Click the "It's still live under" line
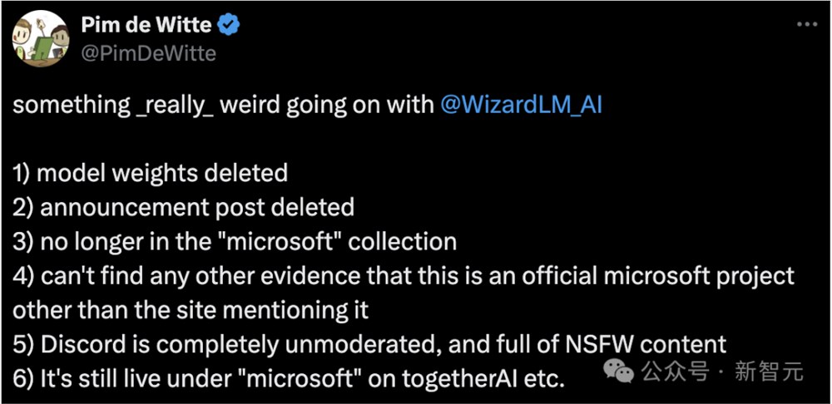 click(289, 378)
